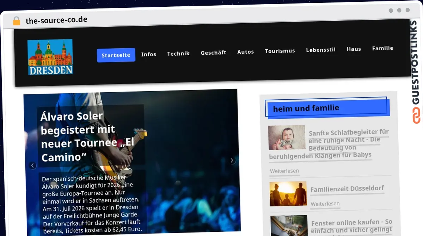Navigate to Tourismus
This screenshot has height=236, width=423.
(x=280, y=51)
